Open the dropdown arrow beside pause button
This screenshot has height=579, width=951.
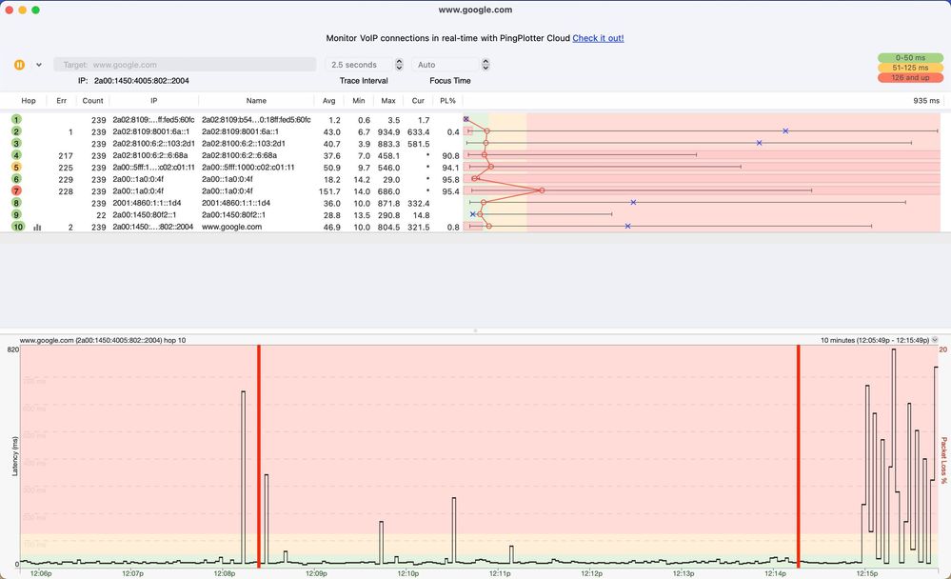[x=39, y=65]
